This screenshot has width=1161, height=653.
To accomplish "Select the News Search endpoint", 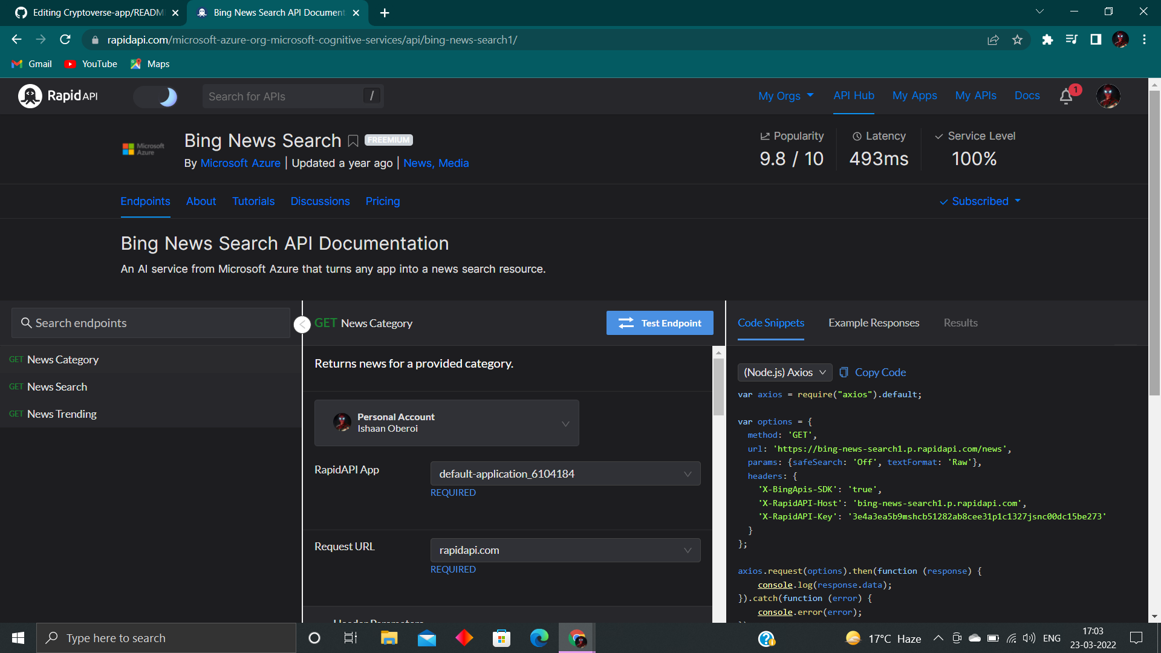I will (151, 387).
